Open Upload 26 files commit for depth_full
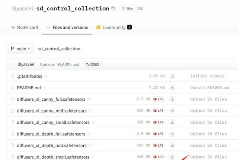The height and width of the screenshot is (160, 238). [x=208, y=134]
